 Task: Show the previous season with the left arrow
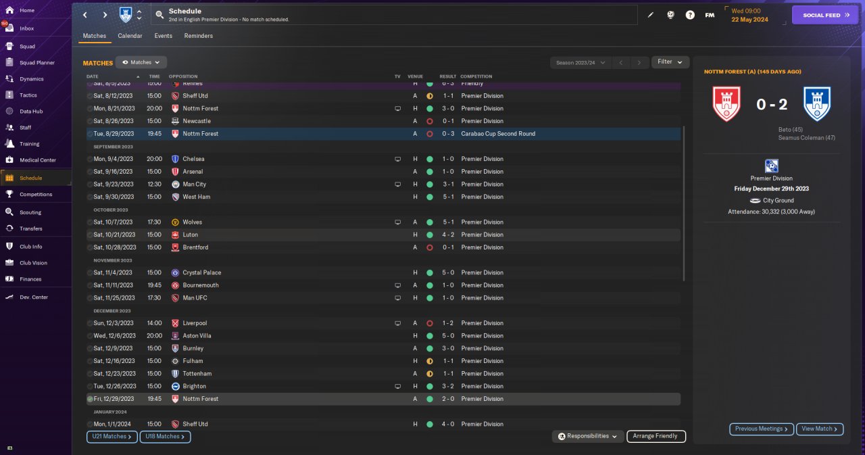tap(621, 62)
